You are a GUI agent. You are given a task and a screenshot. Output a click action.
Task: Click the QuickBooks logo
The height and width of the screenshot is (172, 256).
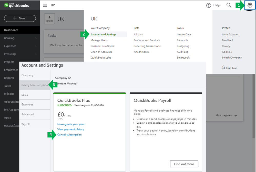(17, 5)
